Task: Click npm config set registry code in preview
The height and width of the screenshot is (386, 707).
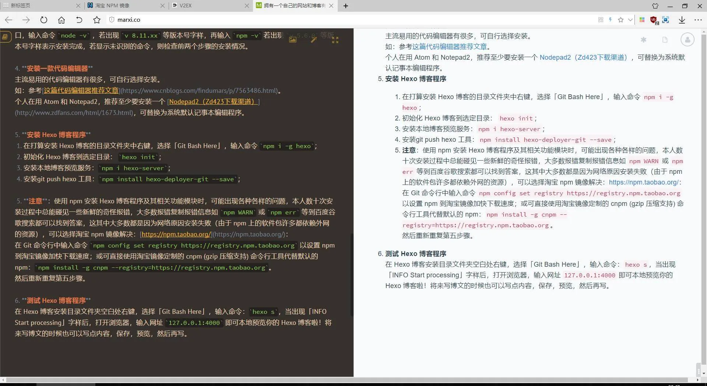Action: (x=580, y=193)
